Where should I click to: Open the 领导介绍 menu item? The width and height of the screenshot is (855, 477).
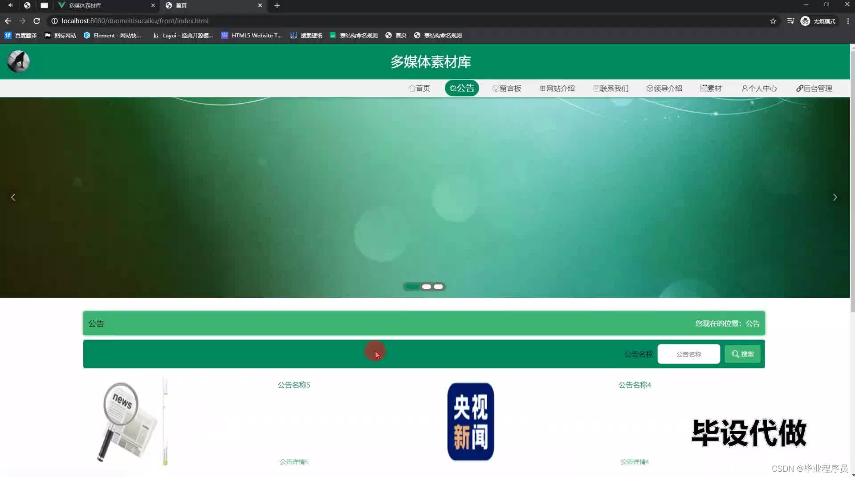coord(664,88)
